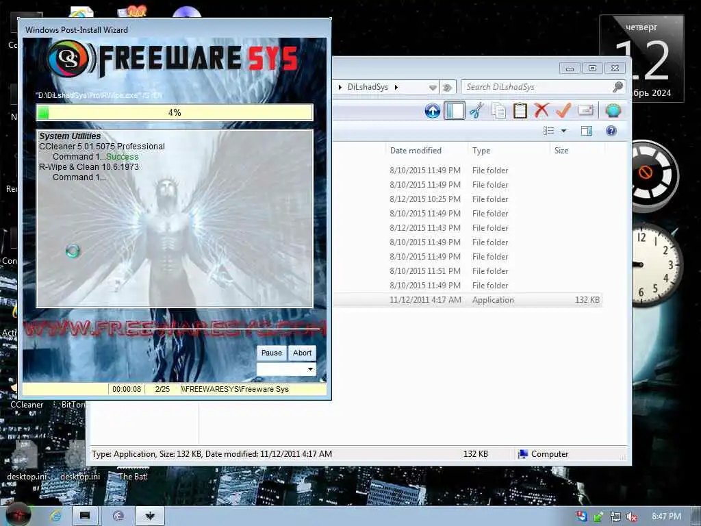Viewport: 701px width, 526px height.
Task: Click the network tray icon
Action: point(615,516)
